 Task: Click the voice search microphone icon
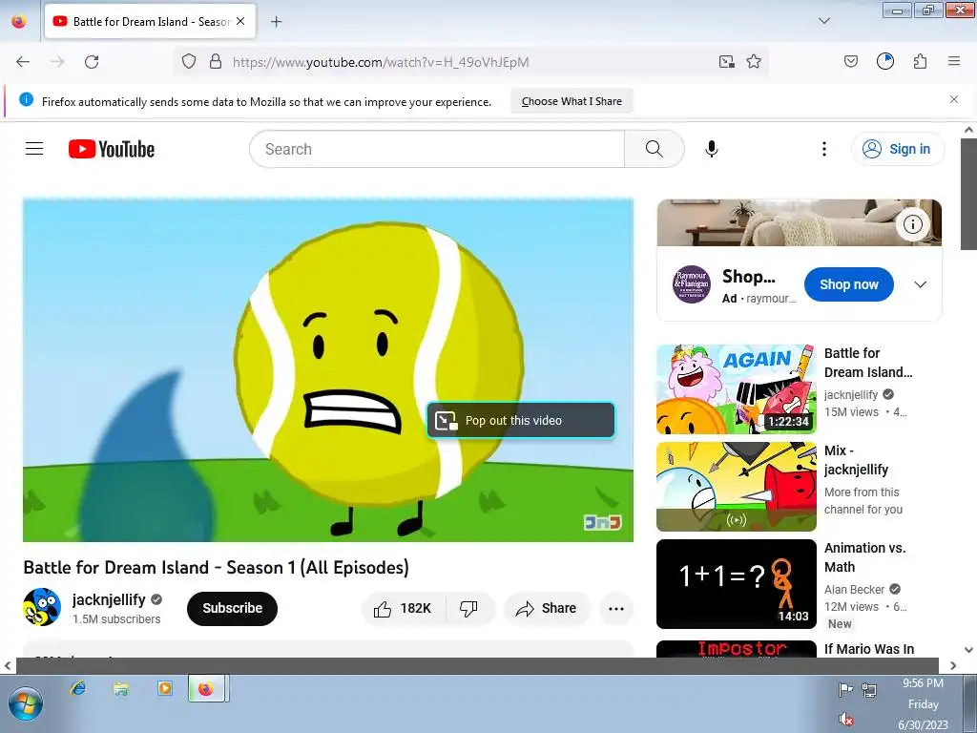[711, 149]
